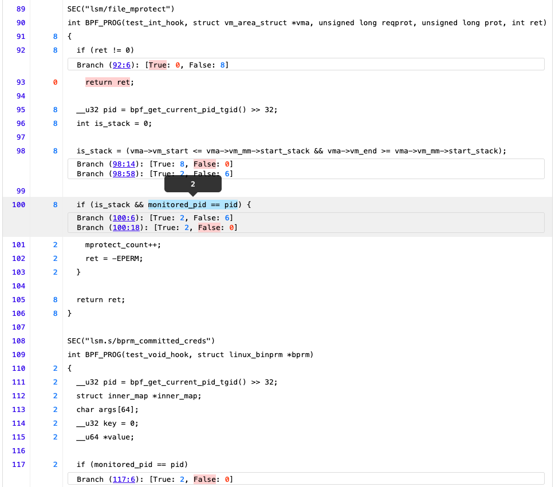This screenshot has width=555, height=487.
Task: Click the hit count 2 on line 101
Action: click(x=55, y=245)
